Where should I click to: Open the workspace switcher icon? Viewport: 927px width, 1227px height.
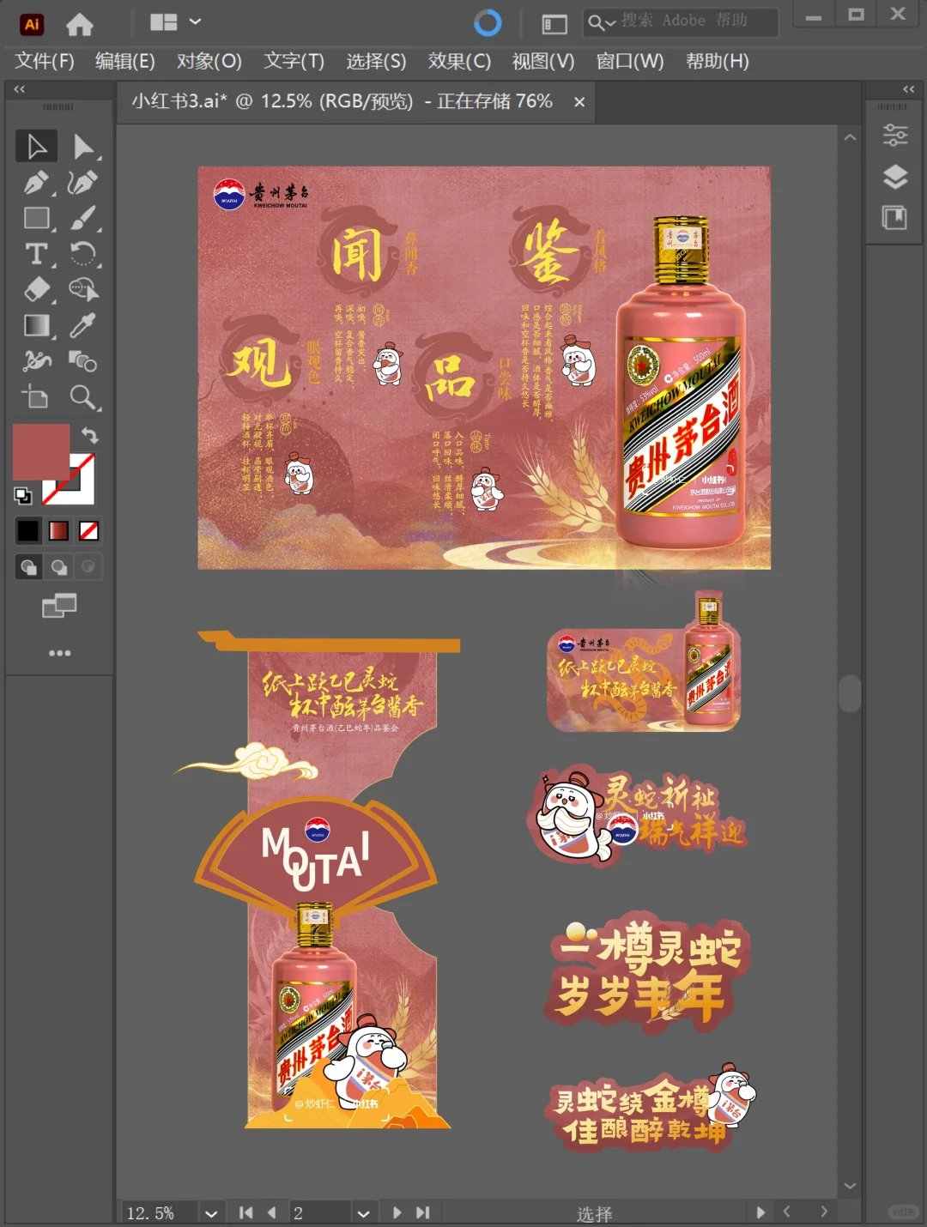(x=554, y=24)
